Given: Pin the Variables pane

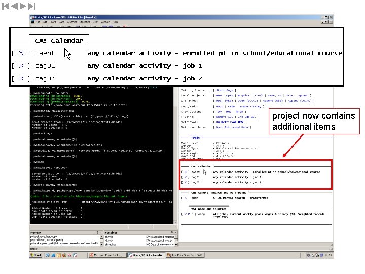Looking at the screenshot, I should 172,232.
